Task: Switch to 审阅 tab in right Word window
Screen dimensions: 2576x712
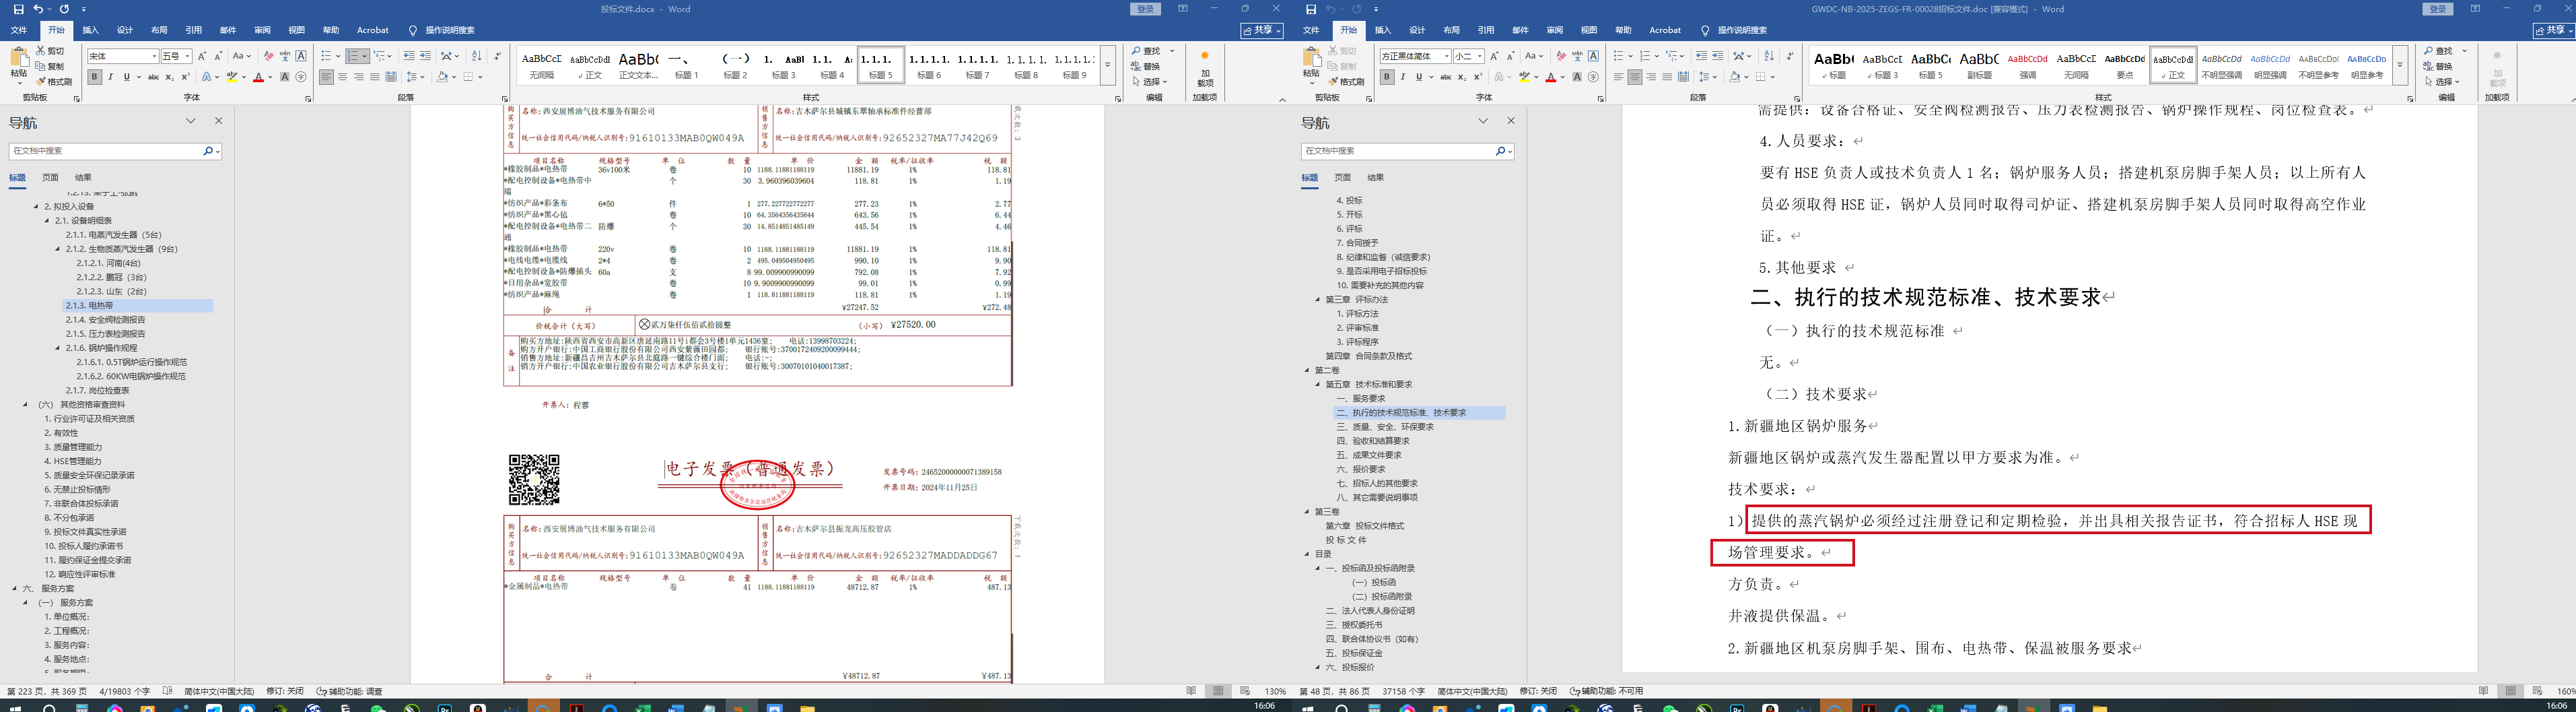Action: coord(1554,31)
